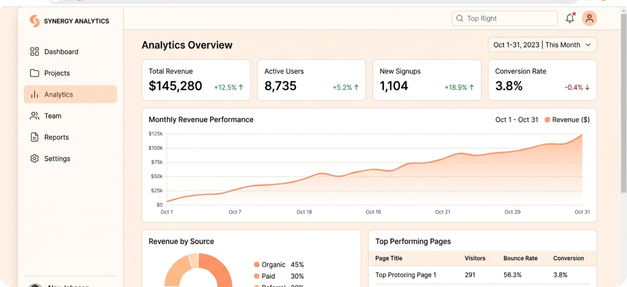627x287 pixels.
Task: Toggle the Paid legend entry
Action: pyautogui.click(x=265, y=276)
